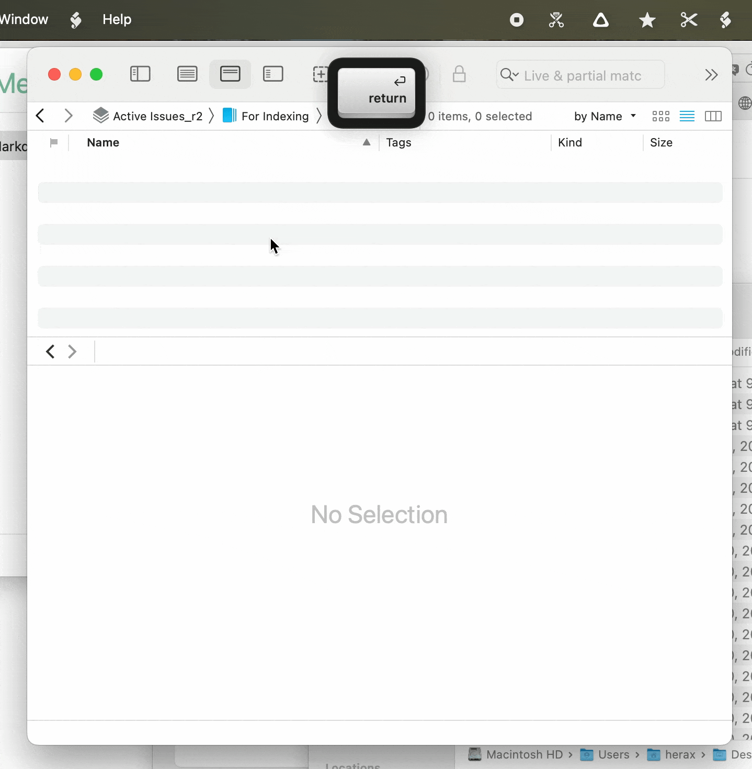Open the Help menu
This screenshot has height=769, width=752.
116,19
